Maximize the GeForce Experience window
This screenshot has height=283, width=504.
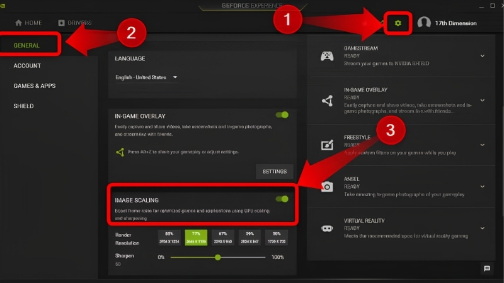click(x=492, y=6)
